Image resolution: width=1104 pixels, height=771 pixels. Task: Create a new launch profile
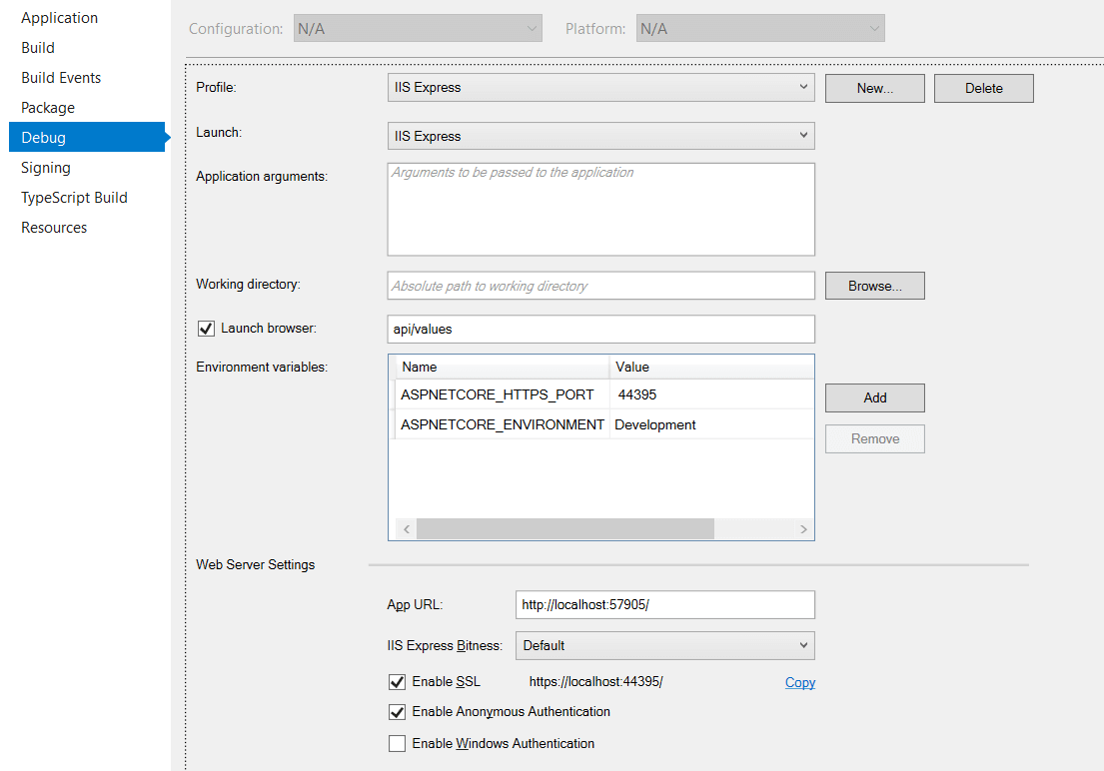[x=874, y=88]
